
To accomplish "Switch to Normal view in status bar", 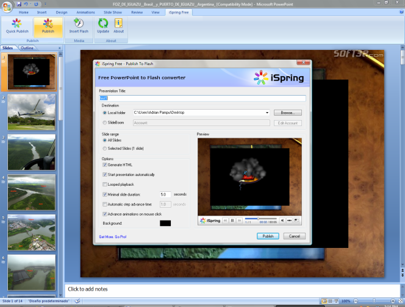I will [x=324, y=301].
